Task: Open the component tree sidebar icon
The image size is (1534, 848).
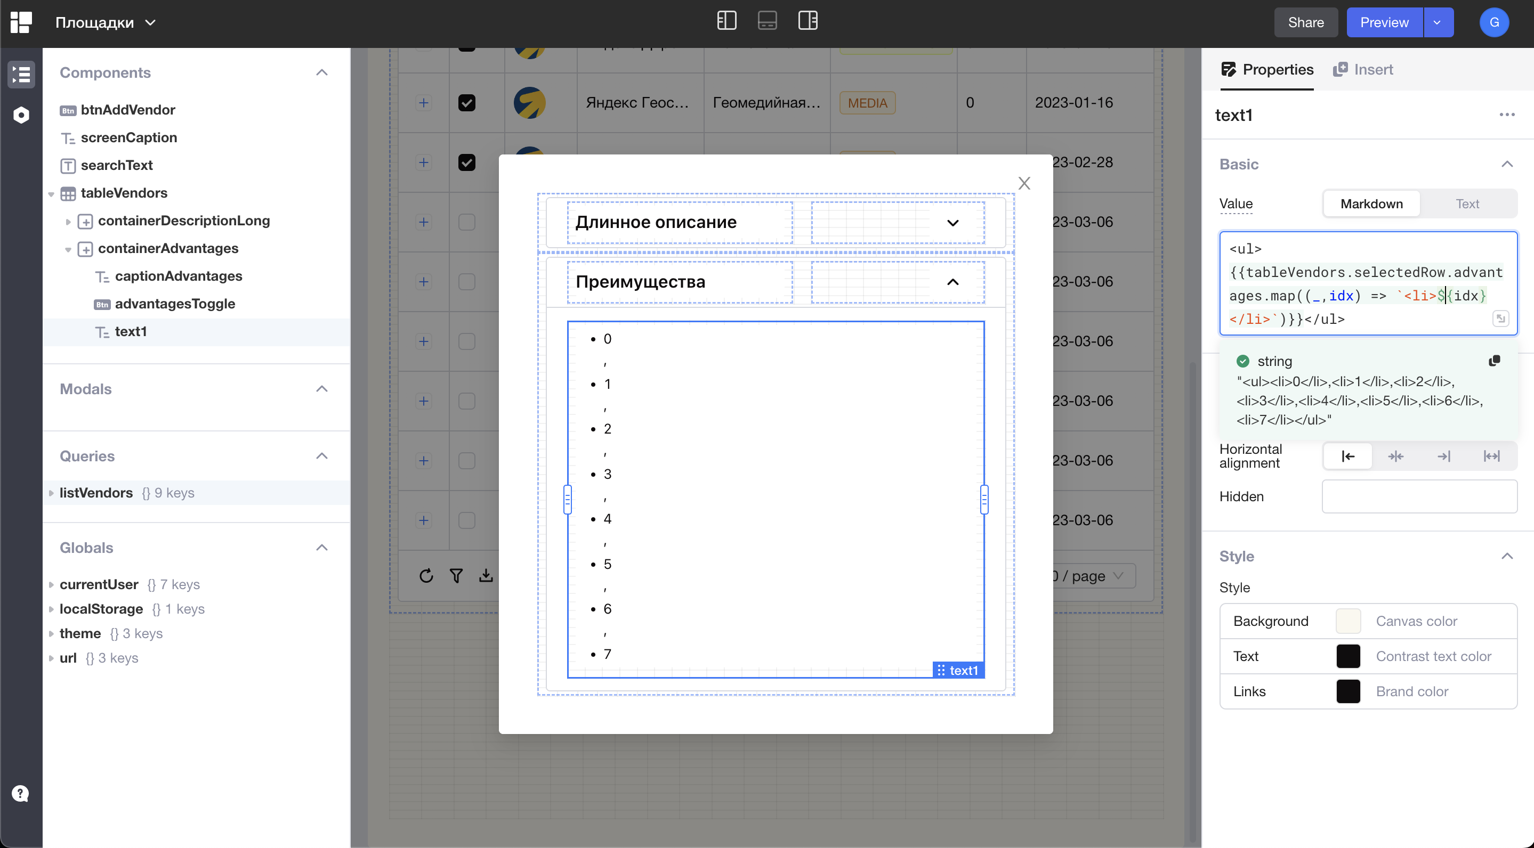Action: pos(21,75)
